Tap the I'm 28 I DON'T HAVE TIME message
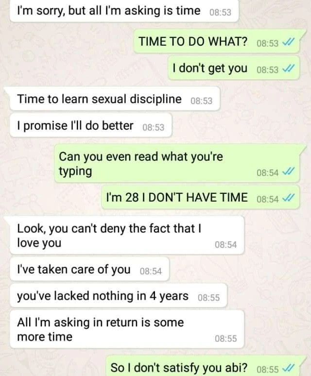This screenshot has height=376, width=311. (x=201, y=197)
